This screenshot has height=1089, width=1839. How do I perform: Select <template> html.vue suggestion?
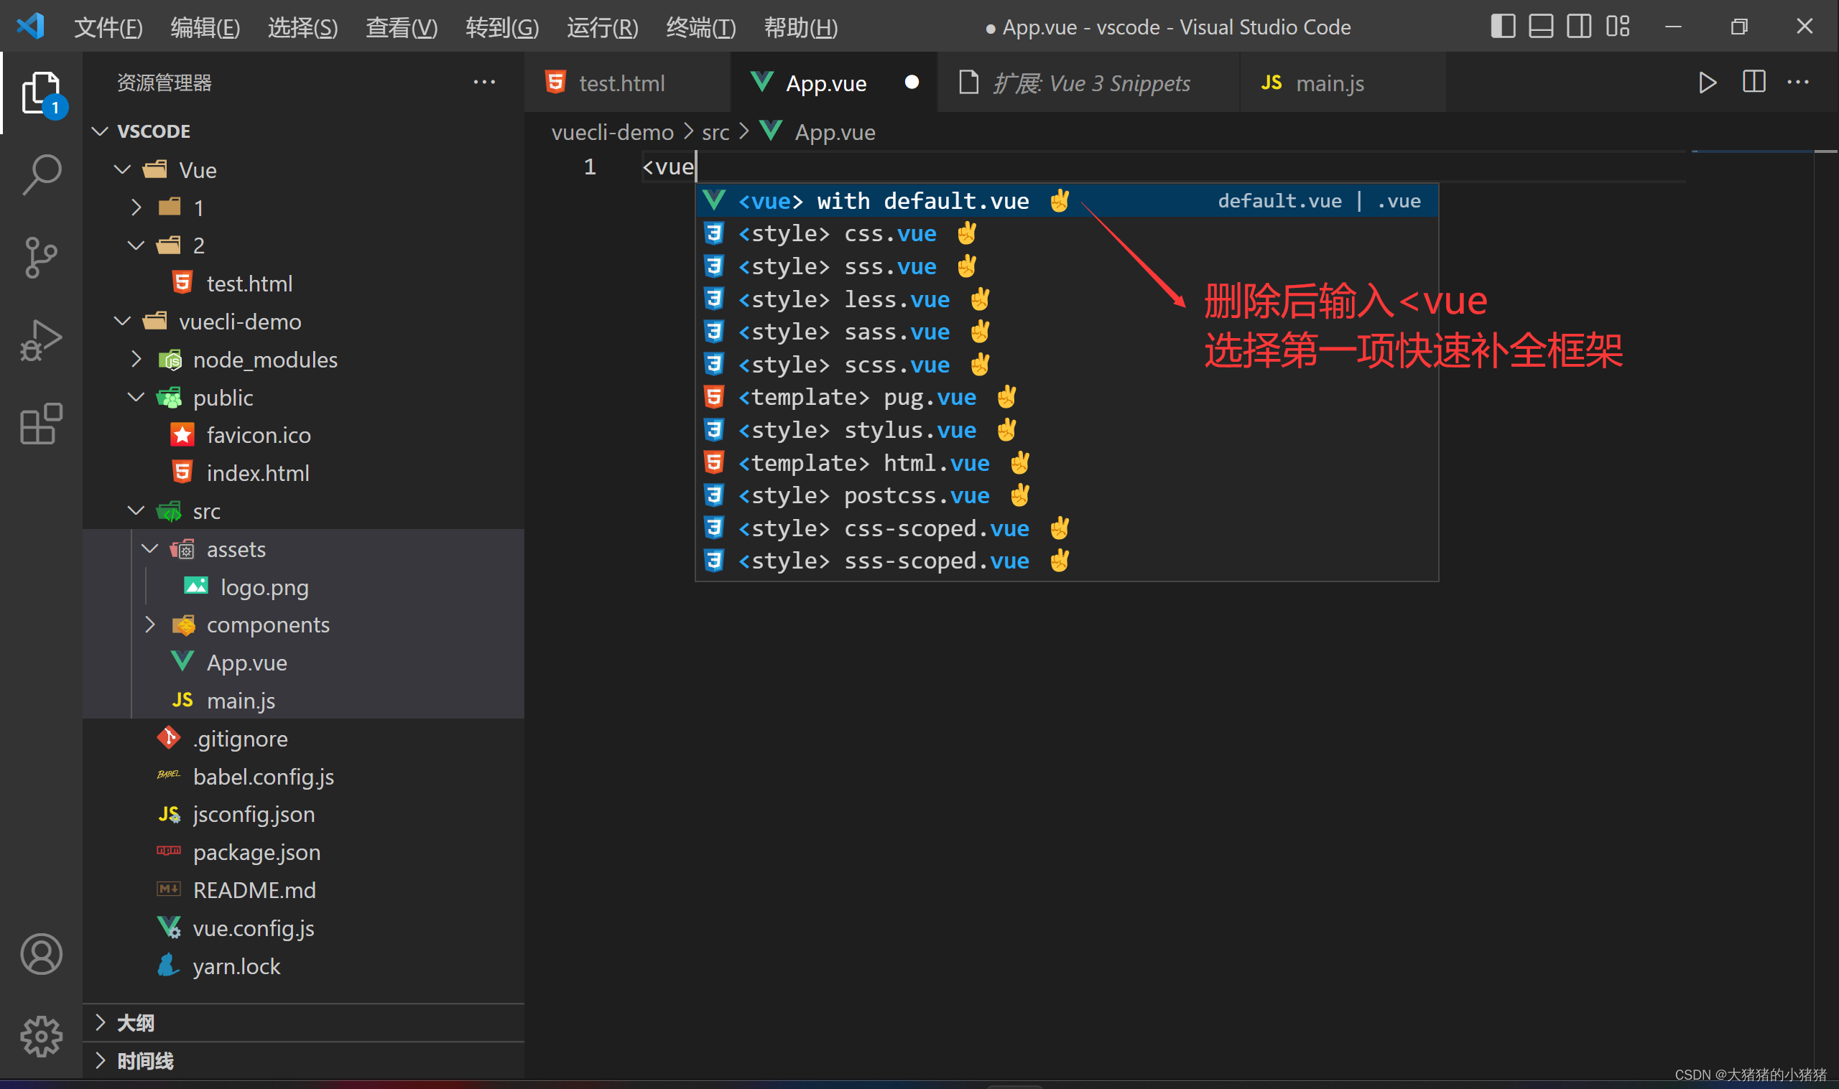(x=1066, y=462)
